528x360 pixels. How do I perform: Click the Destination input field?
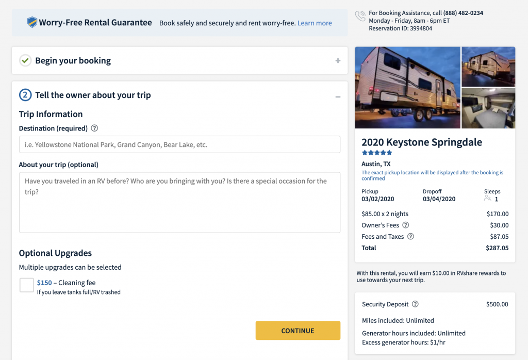pos(180,144)
